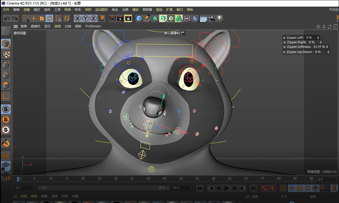The width and height of the screenshot is (339, 203).
Task: Open the viewport 过滤 menu
Action: click(68, 26)
